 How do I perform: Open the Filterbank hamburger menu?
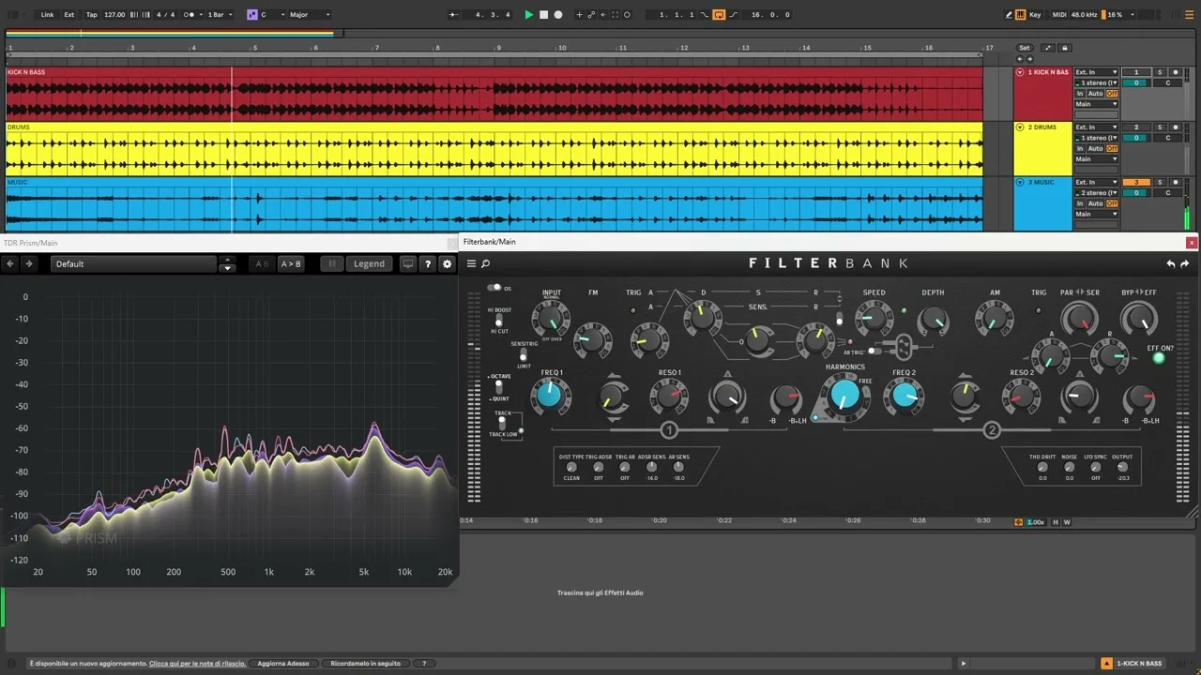[471, 264]
